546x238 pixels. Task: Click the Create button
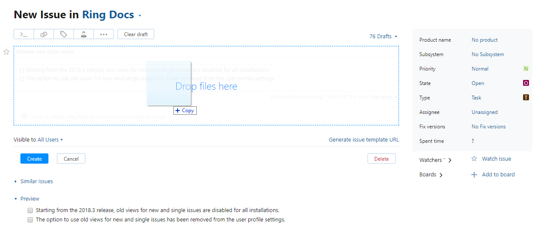(x=34, y=159)
